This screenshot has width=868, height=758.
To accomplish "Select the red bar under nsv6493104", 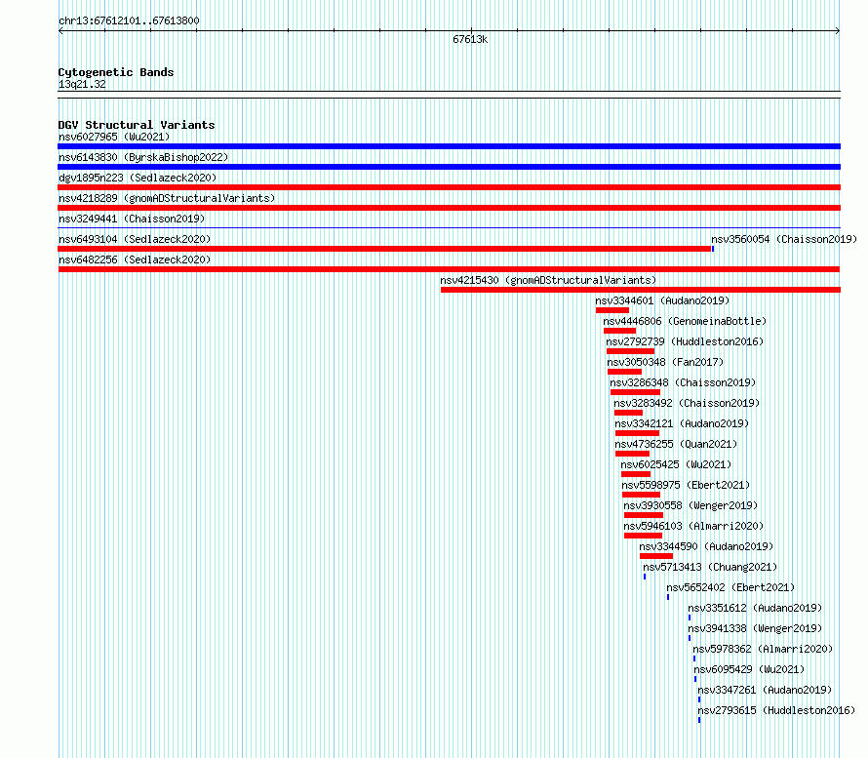I will 384,249.
